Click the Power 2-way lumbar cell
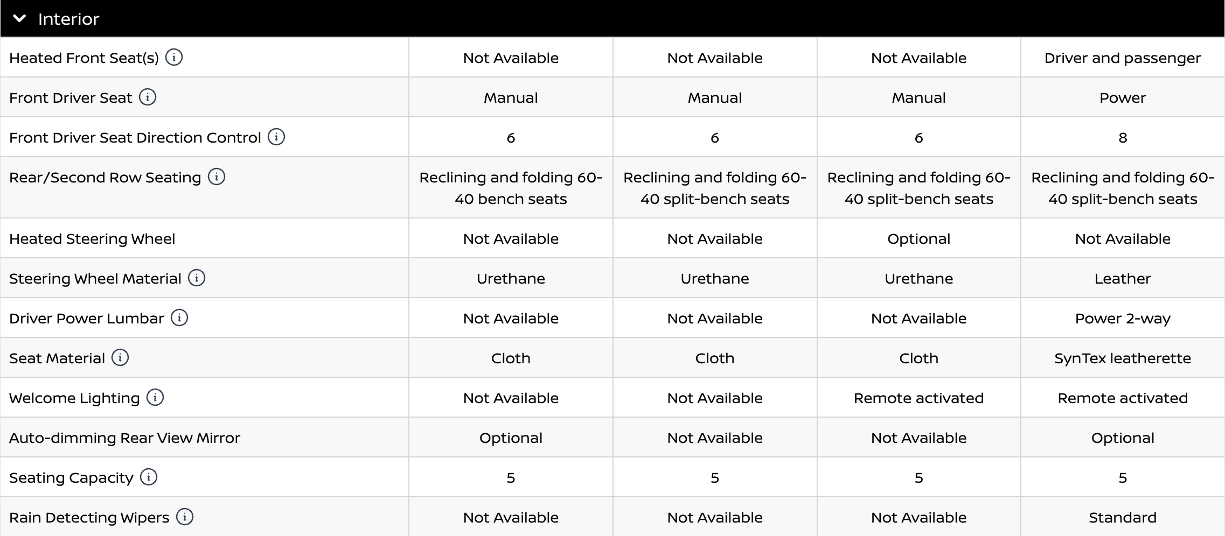The image size is (1225, 536). click(1122, 318)
